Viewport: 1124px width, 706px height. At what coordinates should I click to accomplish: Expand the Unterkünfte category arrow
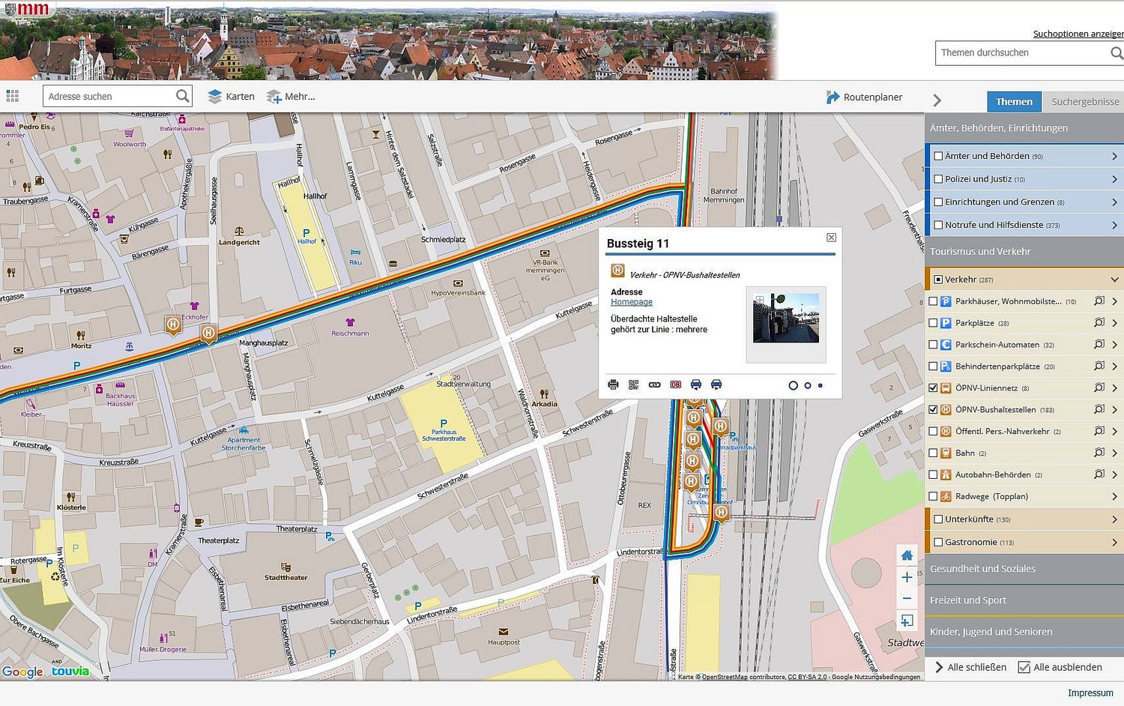[x=1114, y=519]
